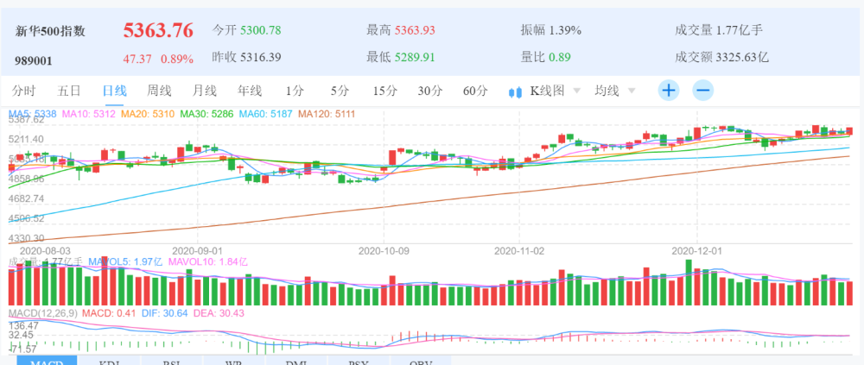
Task: Switch to the 分时 intraday view
Action: (x=24, y=91)
